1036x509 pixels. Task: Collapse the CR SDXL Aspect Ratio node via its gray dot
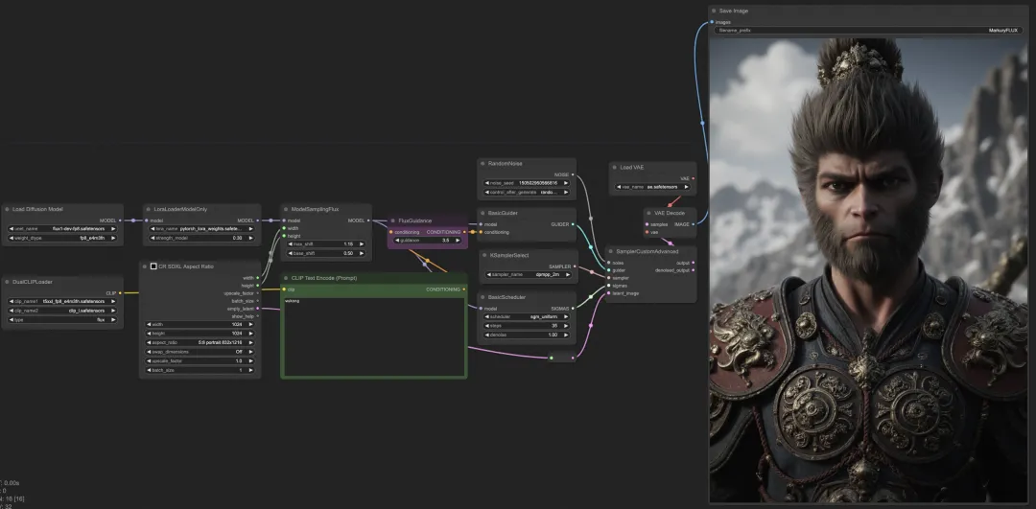tap(145, 266)
